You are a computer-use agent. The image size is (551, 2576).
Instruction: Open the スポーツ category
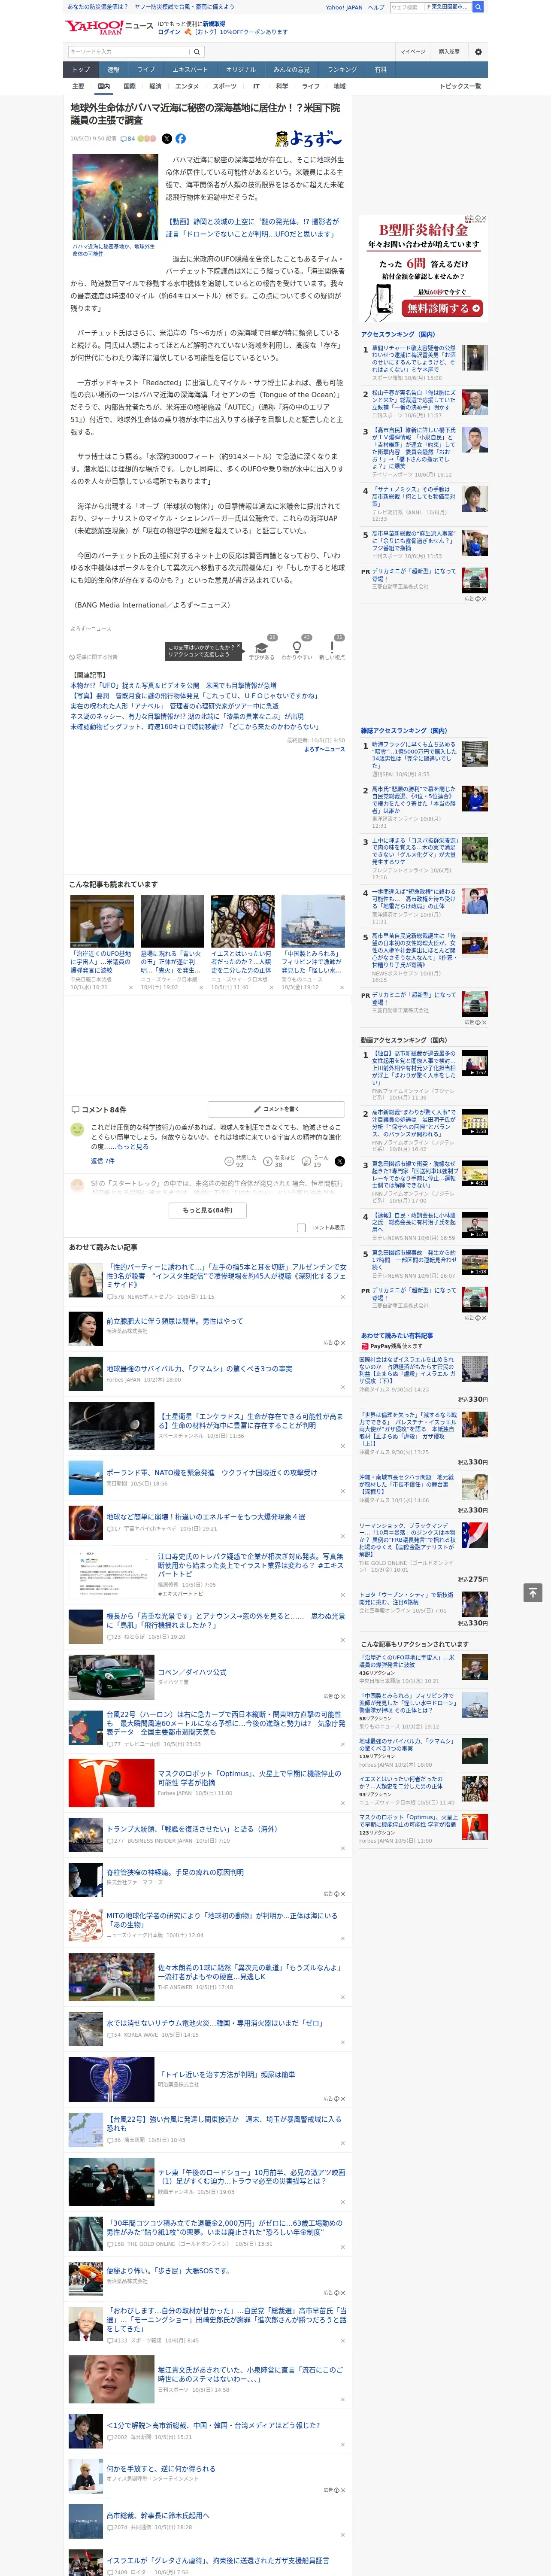click(x=225, y=86)
